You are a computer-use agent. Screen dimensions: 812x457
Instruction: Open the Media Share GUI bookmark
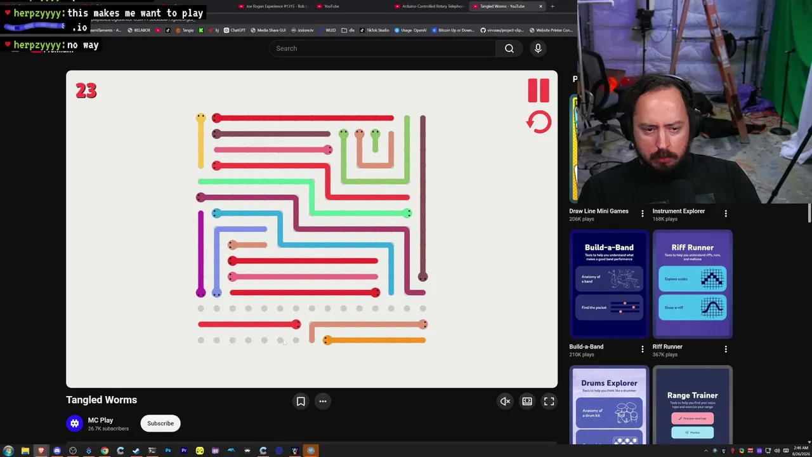click(x=268, y=30)
